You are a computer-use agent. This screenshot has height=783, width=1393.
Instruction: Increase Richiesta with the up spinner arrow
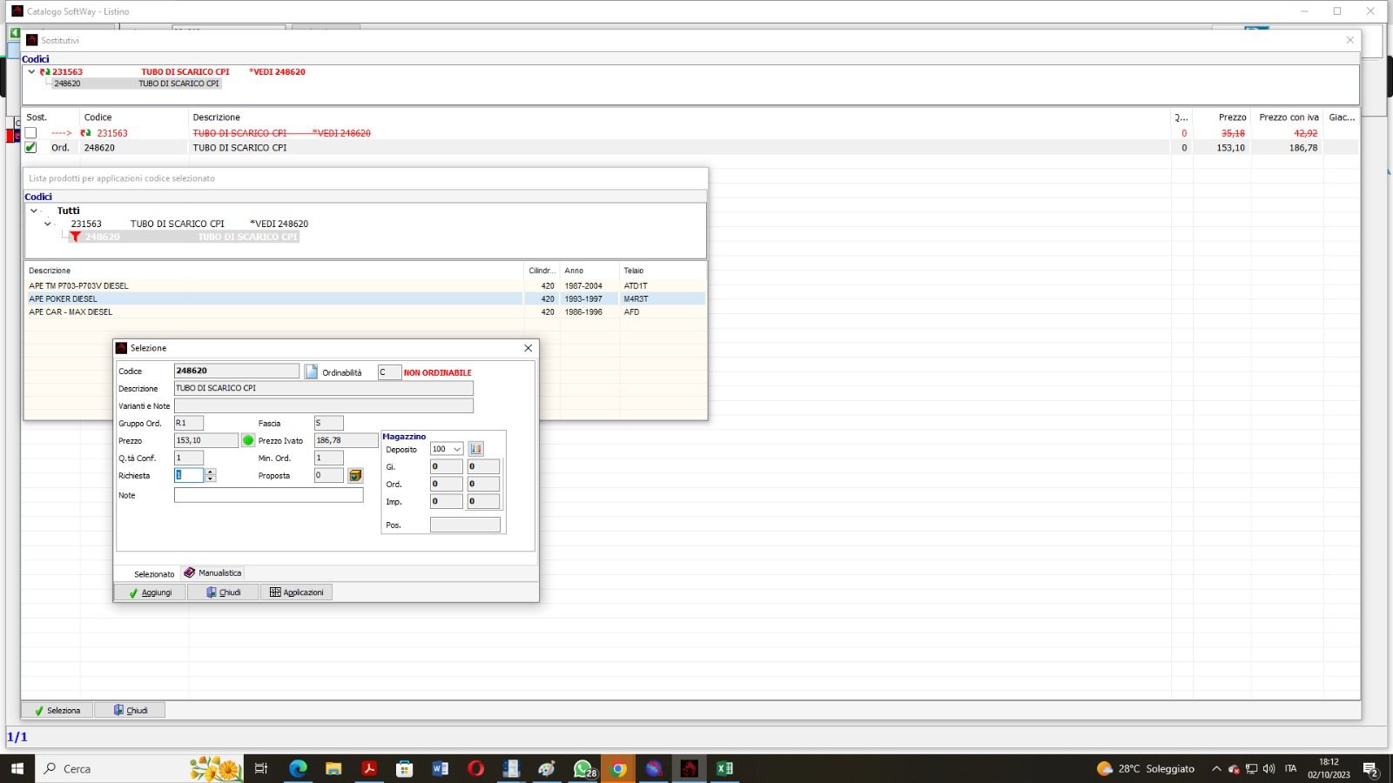(211, 472)
